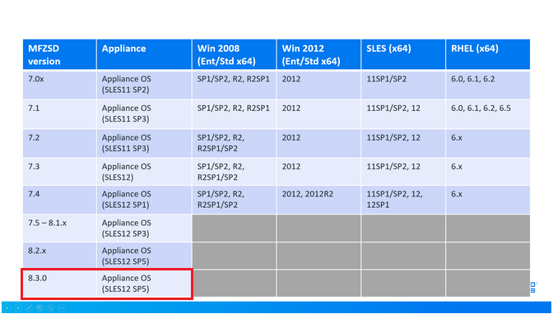
Task: Select 'Appliance OS (SLES12 SP5)' in row 8.2.x
Action: coord(144,256)
